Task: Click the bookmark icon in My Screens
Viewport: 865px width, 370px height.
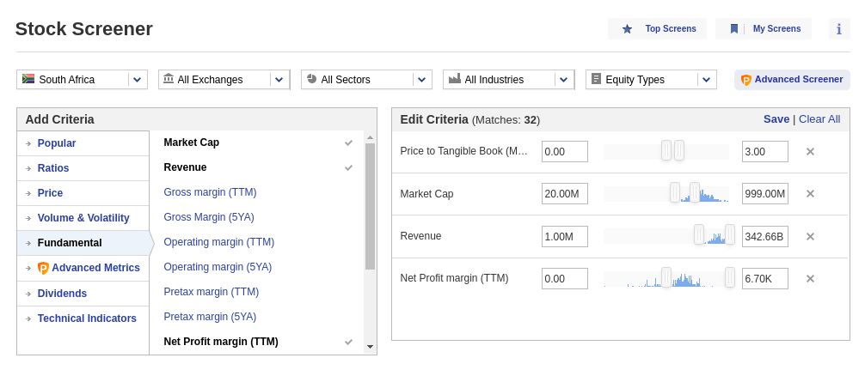Action: [x=734, y=28]
